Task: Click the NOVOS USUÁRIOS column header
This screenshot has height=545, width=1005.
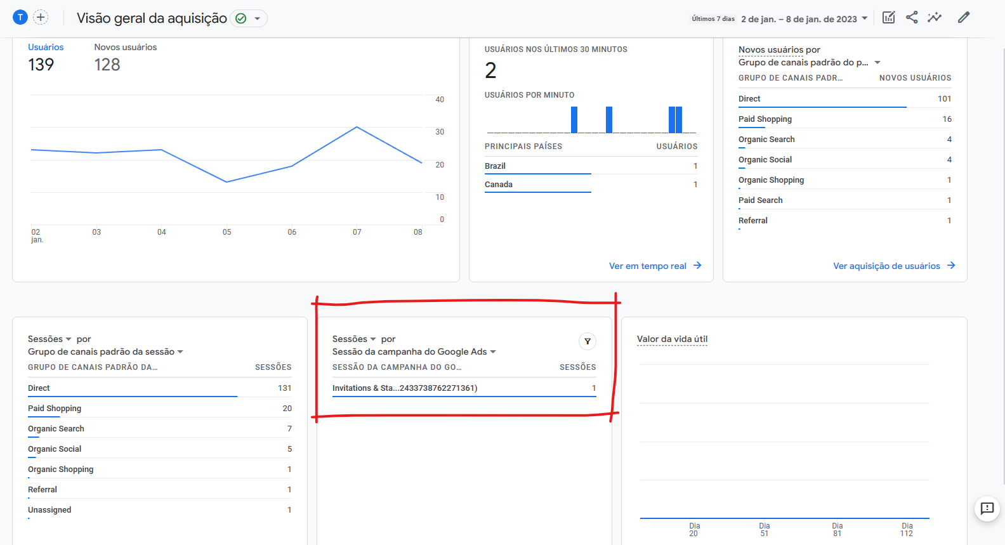Action: point(915,78)
